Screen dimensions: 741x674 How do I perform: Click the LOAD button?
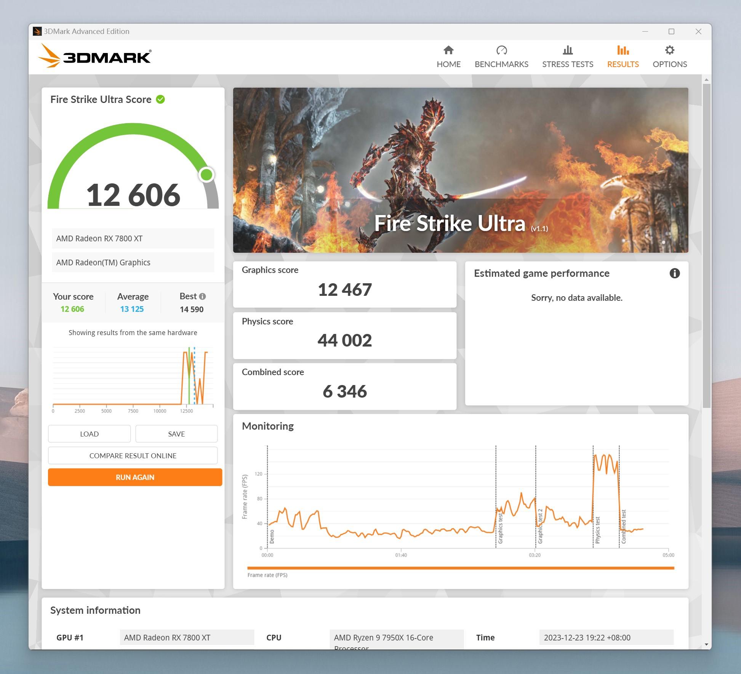click(90, 434)
